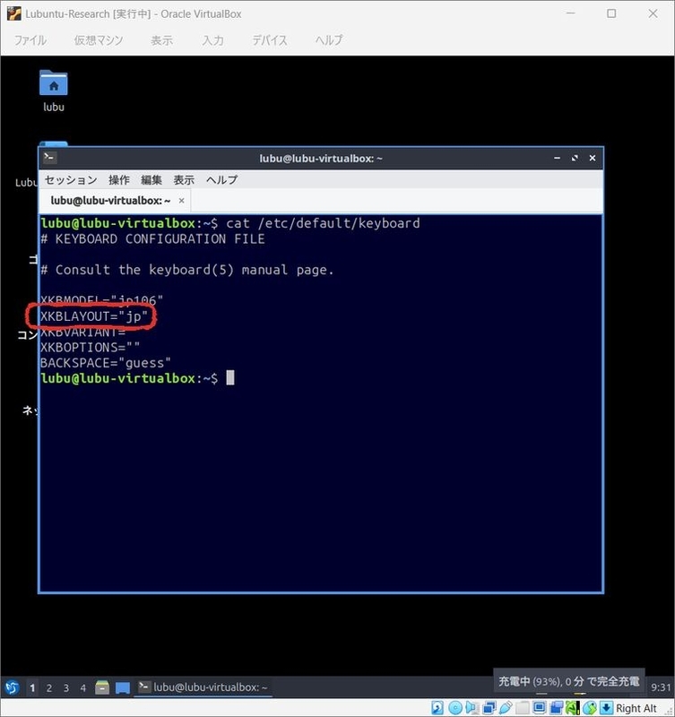Close the lubu@lubu-virtualbox terminal tab
The width and height of the screenshot is (675, 717).
(182, 201)
